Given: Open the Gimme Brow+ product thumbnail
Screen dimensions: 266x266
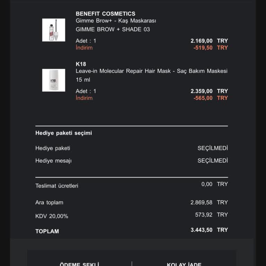Looking at the screenshot, I should click(54, 30).
